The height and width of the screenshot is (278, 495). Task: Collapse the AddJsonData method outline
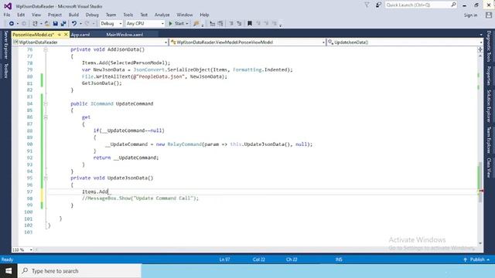coord(46,49)
